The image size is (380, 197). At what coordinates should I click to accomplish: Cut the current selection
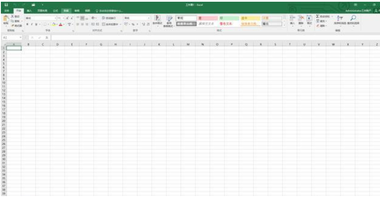pyautogui.click(x=15, y=16)
